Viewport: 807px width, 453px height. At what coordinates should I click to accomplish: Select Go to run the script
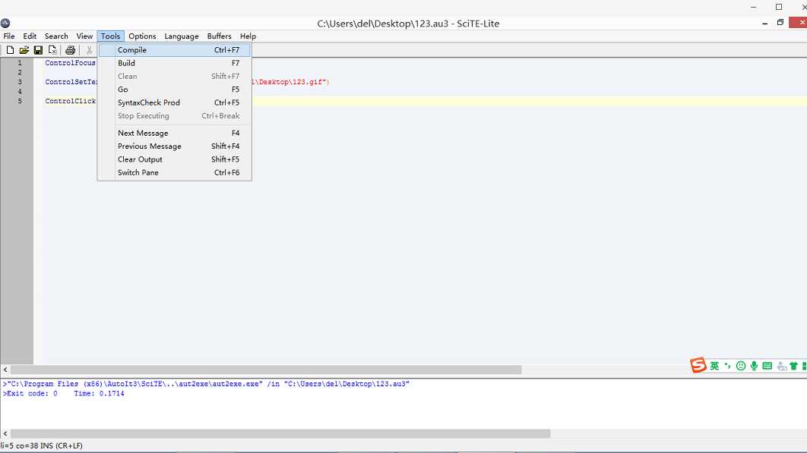tap(175, 90)
